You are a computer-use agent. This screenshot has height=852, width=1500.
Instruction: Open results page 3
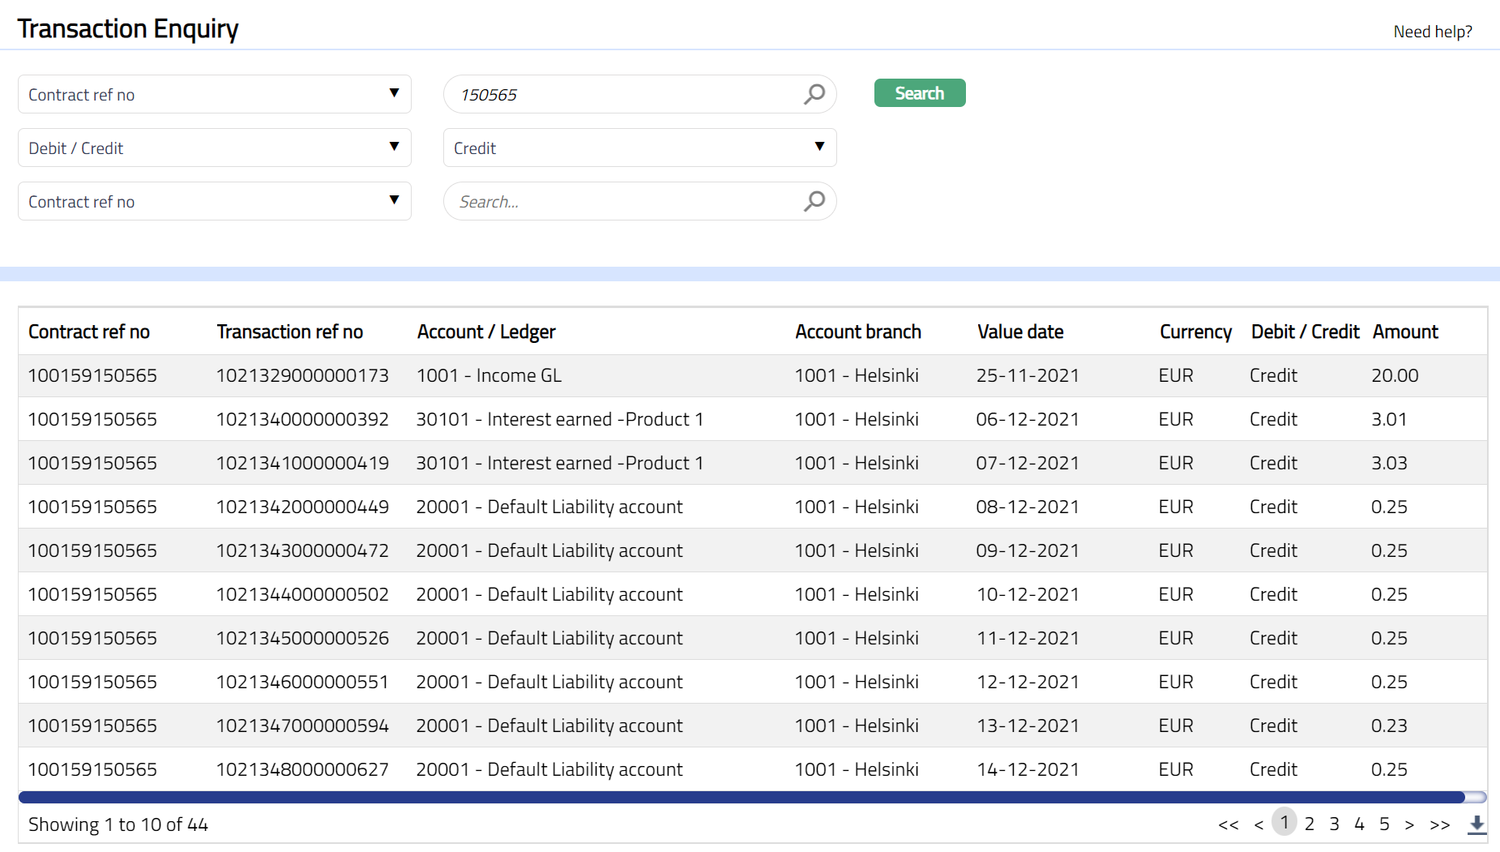pyautogui.click(x=1334, y=824)
